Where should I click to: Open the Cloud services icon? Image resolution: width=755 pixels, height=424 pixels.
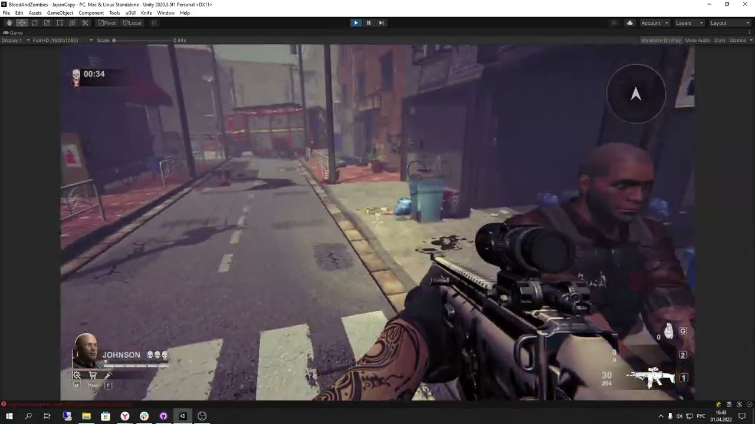click(x=630, y=23)
